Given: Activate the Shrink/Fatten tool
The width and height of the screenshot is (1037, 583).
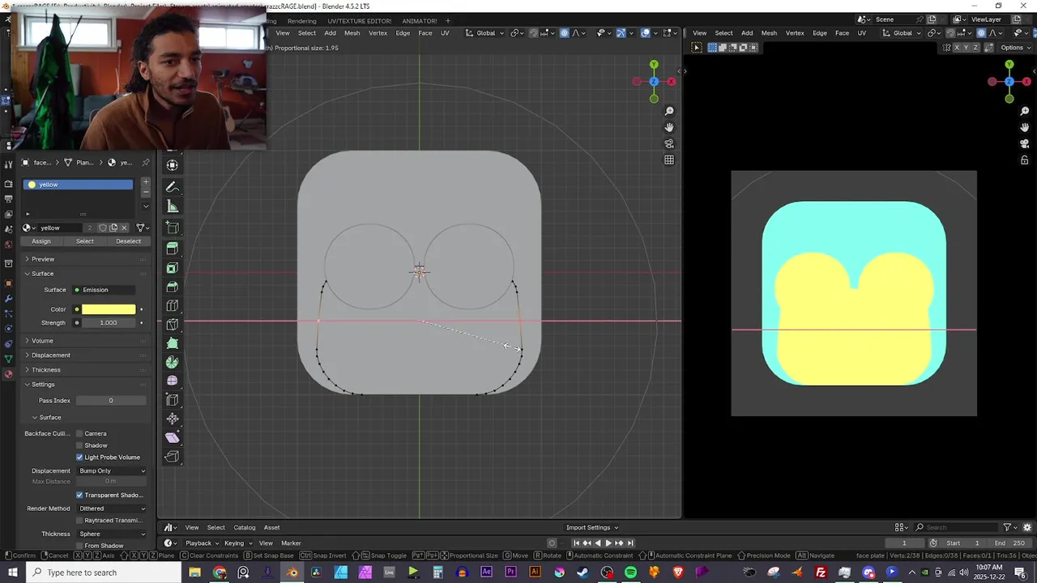Looking at the screenshot, I should point(173,419).
